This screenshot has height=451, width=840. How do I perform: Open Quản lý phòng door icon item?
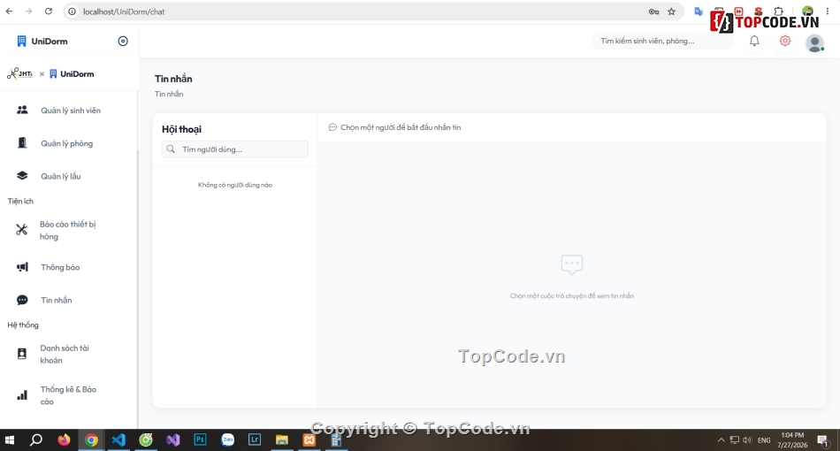(22, 143)
